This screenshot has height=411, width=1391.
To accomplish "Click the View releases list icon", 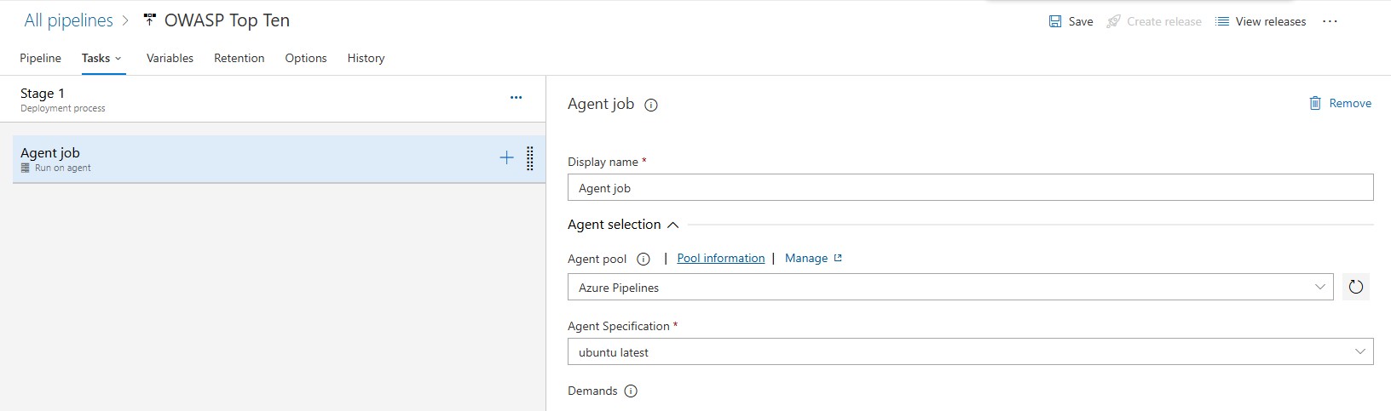I will [x=1222, y=21].
